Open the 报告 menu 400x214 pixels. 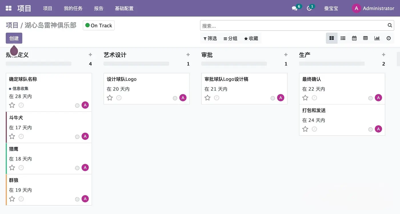coord(99,8)
